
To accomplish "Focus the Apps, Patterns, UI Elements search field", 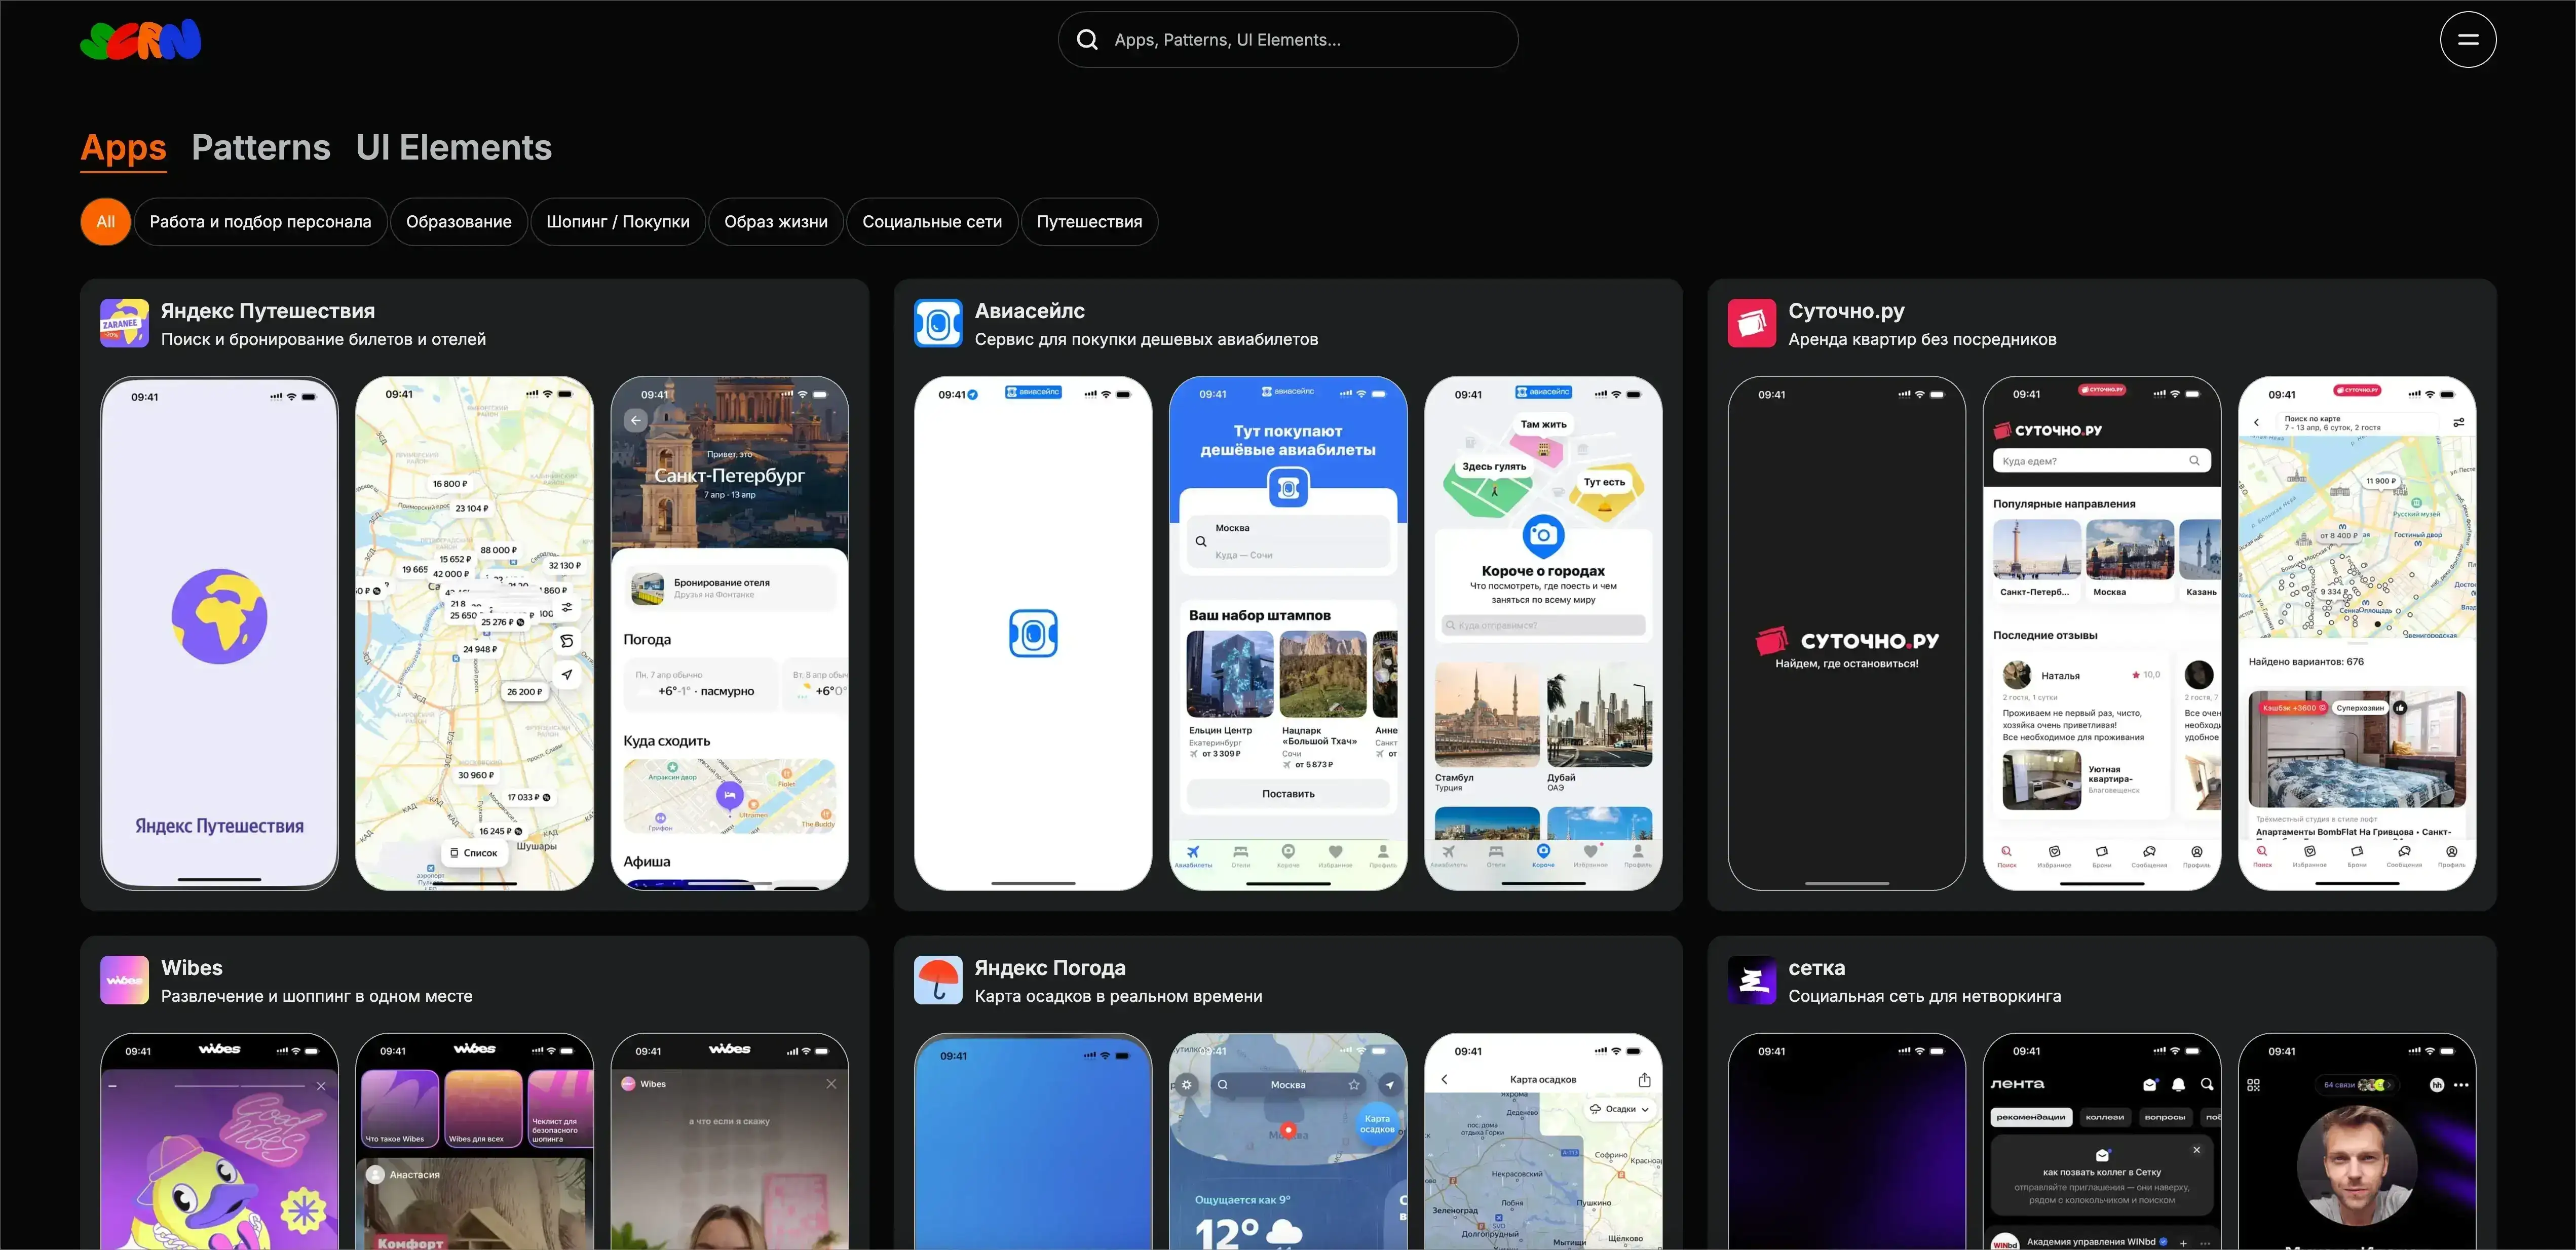I will 1288,40.
